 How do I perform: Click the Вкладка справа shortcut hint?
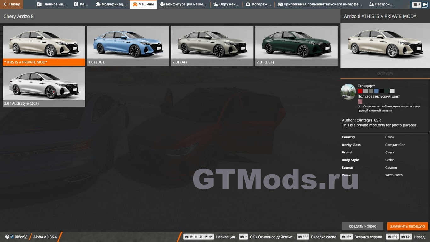(361, 237)
